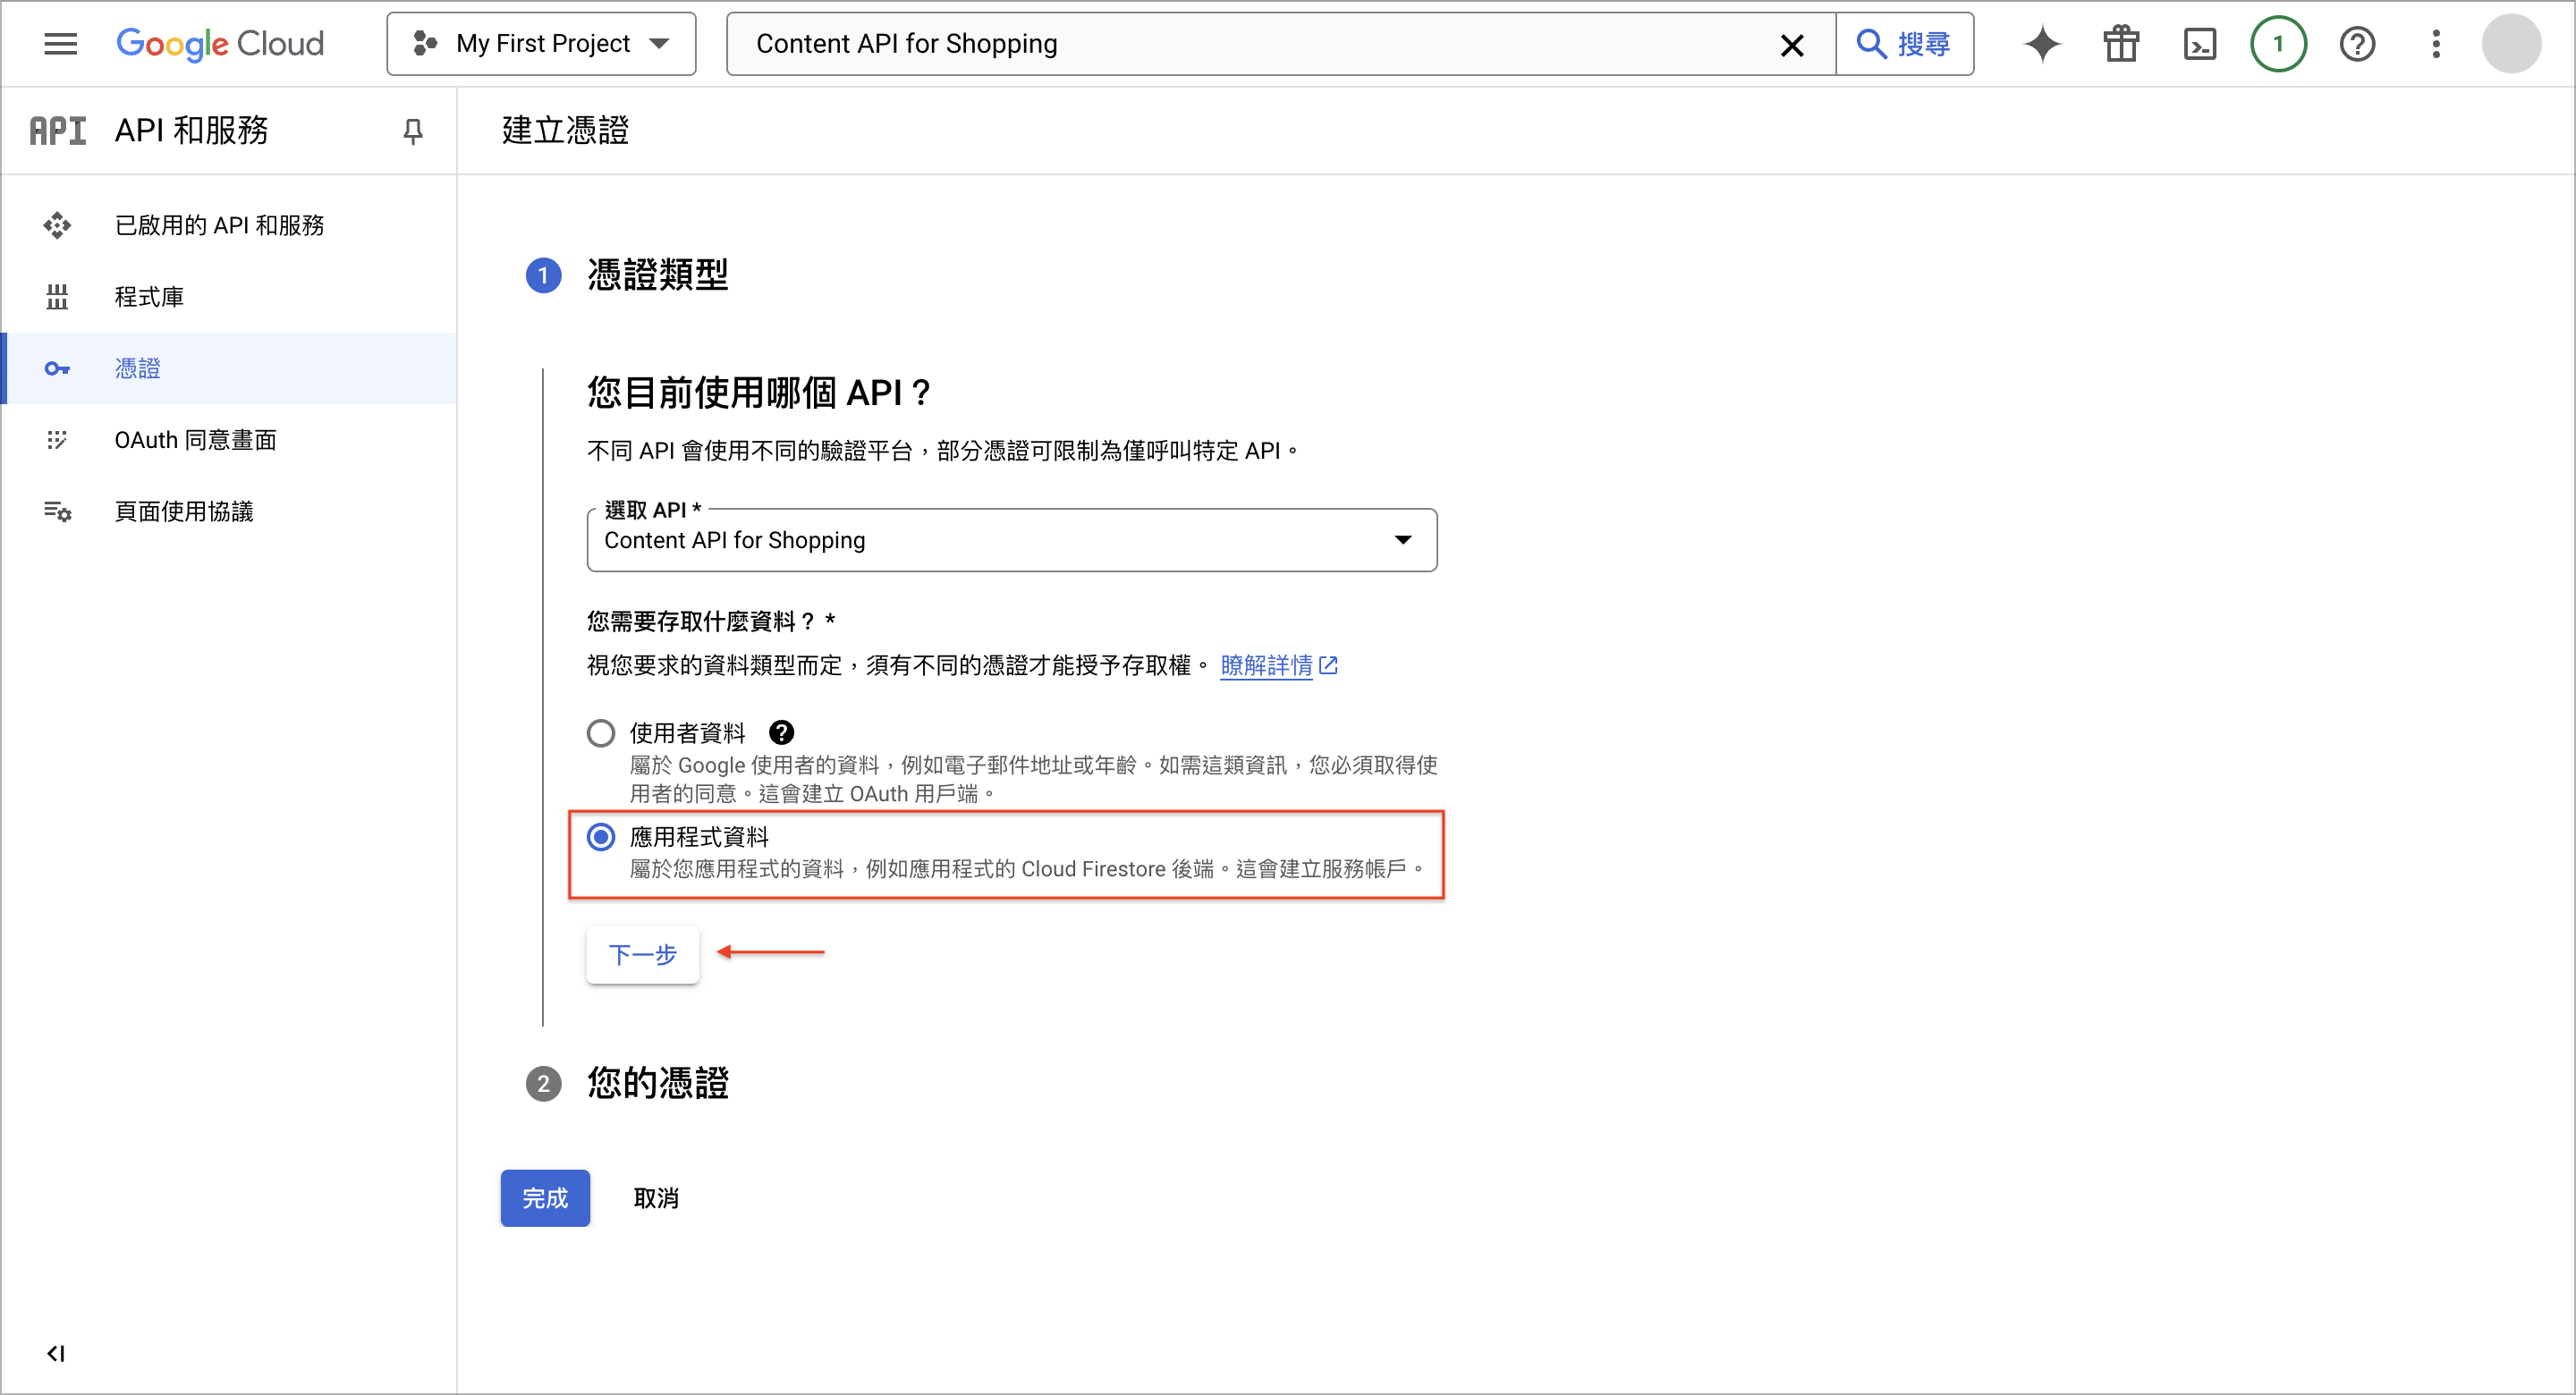Click the 您的憑證 step 2 heading
The height and width of the screenshot is (1395, 2576).
(x=657, y=1084)
